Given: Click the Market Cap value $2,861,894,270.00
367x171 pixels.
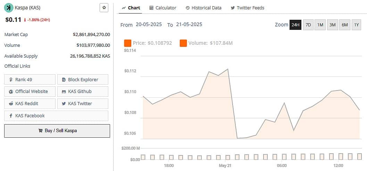Looking at the screenshot, I should [91, 35].
